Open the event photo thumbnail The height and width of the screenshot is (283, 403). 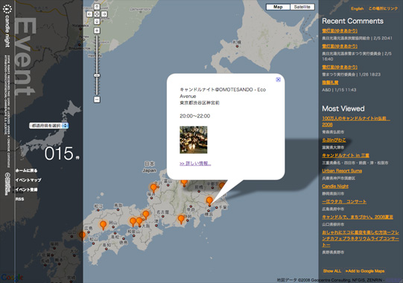pos(194,140)
